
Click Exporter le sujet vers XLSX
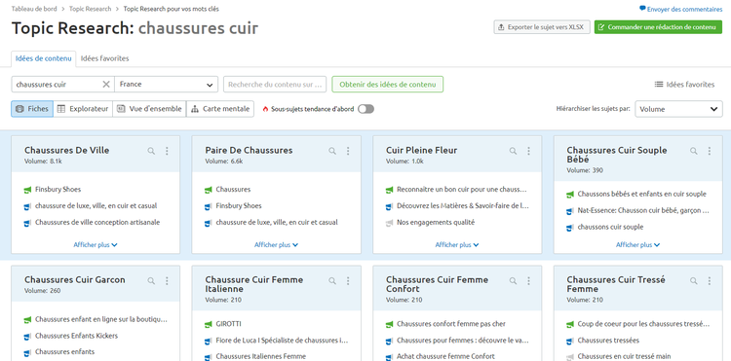pyautogui.click(x=542, y=27)
